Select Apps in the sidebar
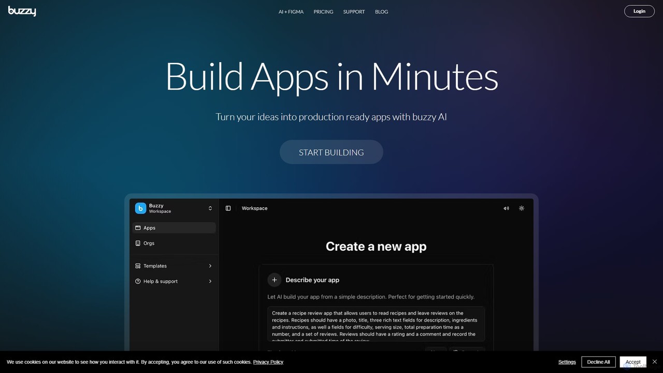This screenshot has height=373, width=663. (x=174, y=228)
